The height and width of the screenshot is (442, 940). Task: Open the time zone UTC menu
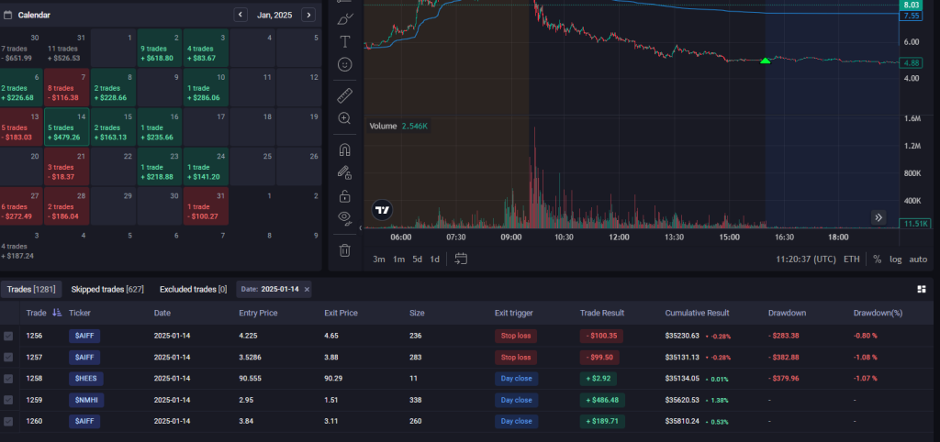[806, 260]
